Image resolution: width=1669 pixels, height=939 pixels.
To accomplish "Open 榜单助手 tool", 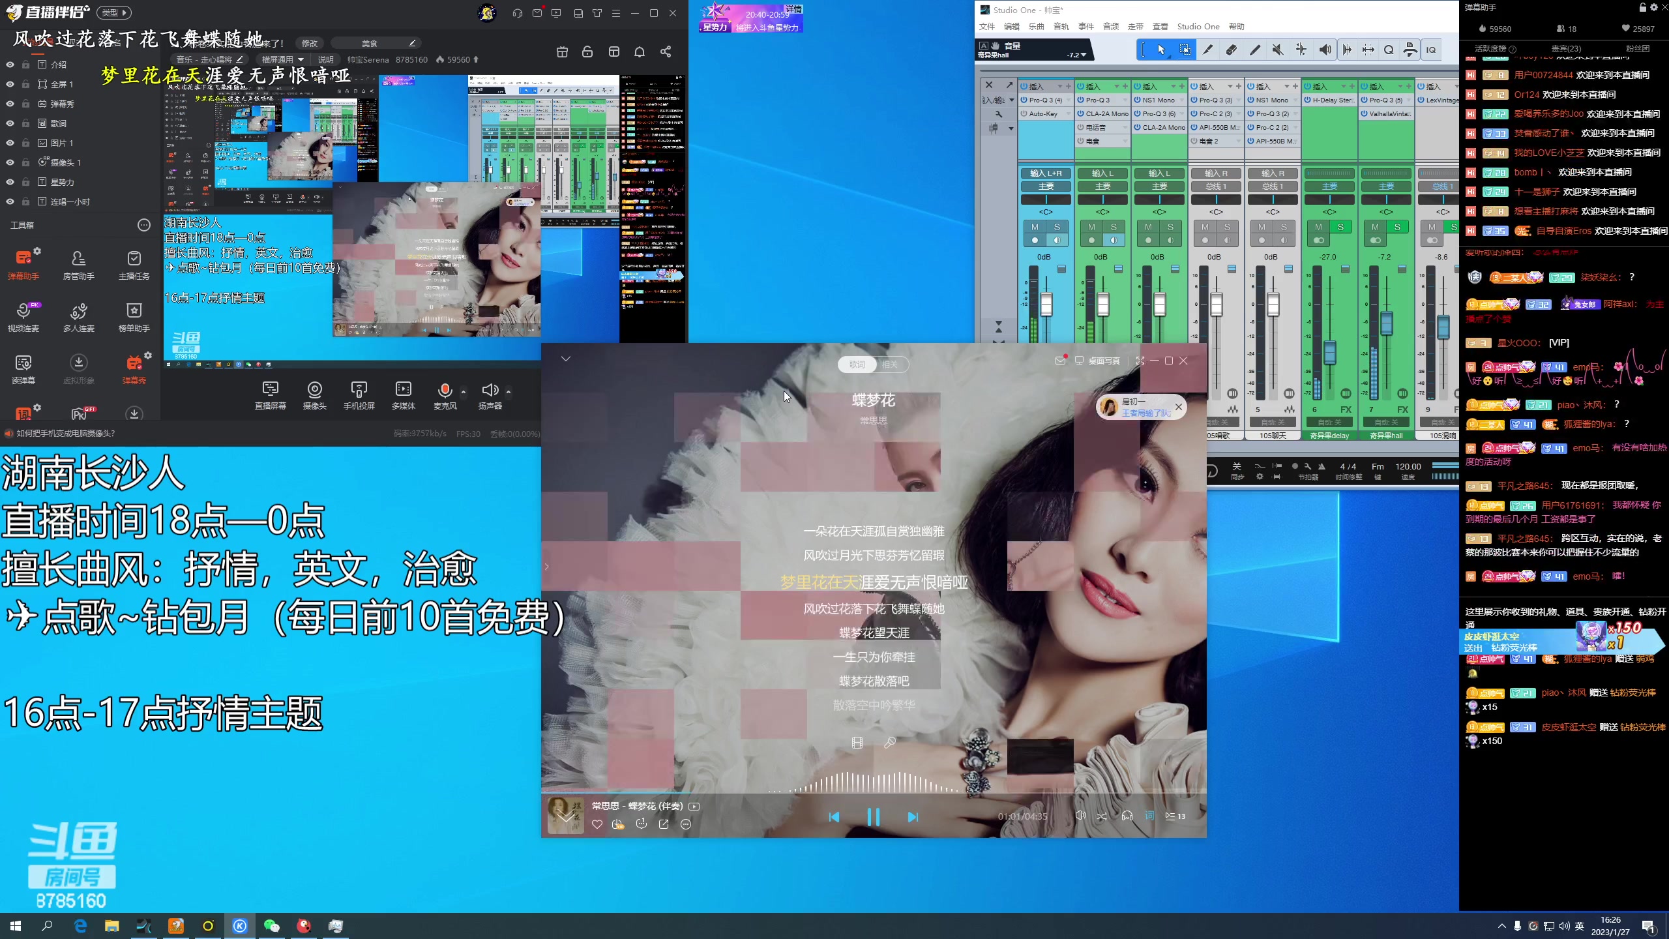I will point(134,316).
